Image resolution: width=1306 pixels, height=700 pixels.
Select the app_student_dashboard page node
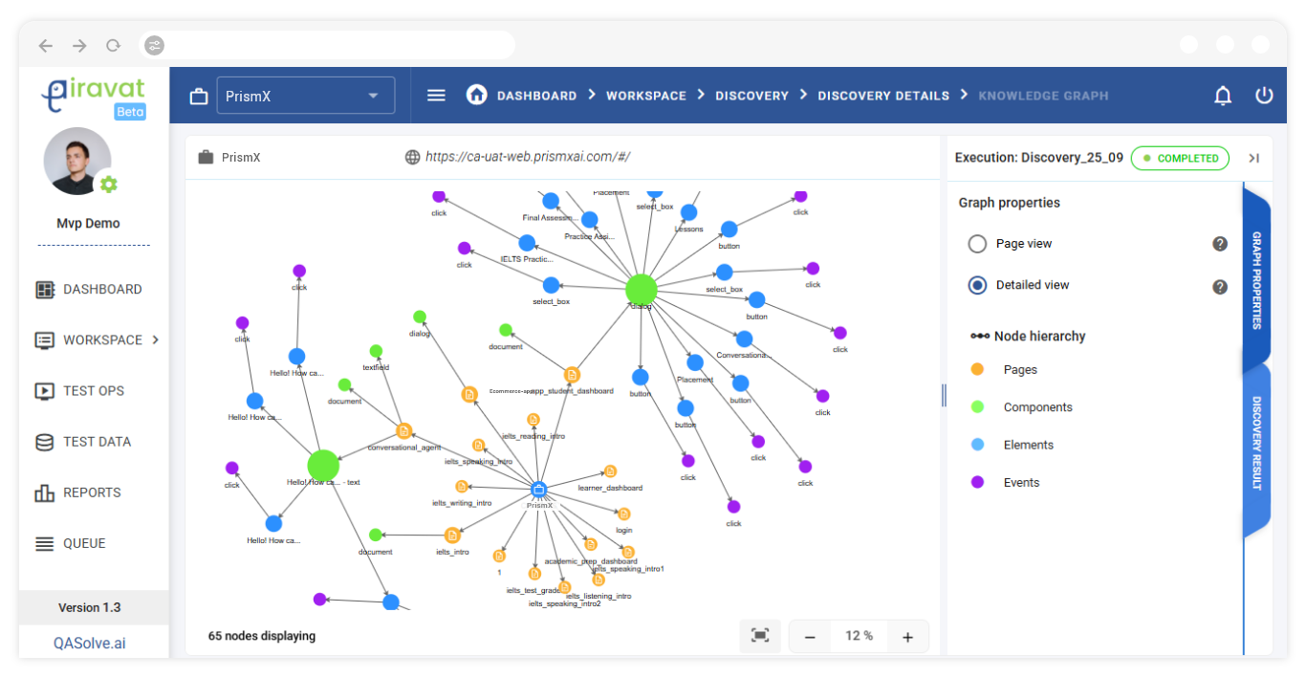[x=572, y=375]
